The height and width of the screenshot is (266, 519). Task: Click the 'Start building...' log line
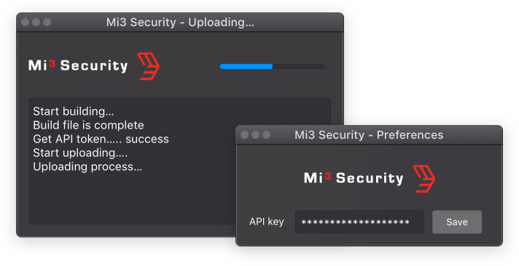(74, 111)
